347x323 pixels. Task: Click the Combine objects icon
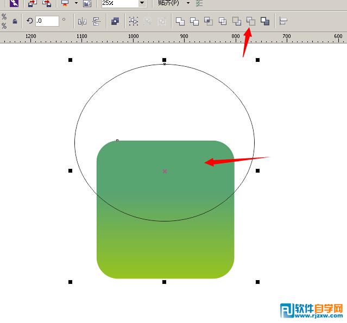coord(115,22)
